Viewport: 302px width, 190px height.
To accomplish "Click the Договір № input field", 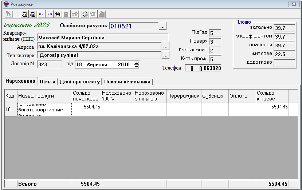I will (49, 65).
